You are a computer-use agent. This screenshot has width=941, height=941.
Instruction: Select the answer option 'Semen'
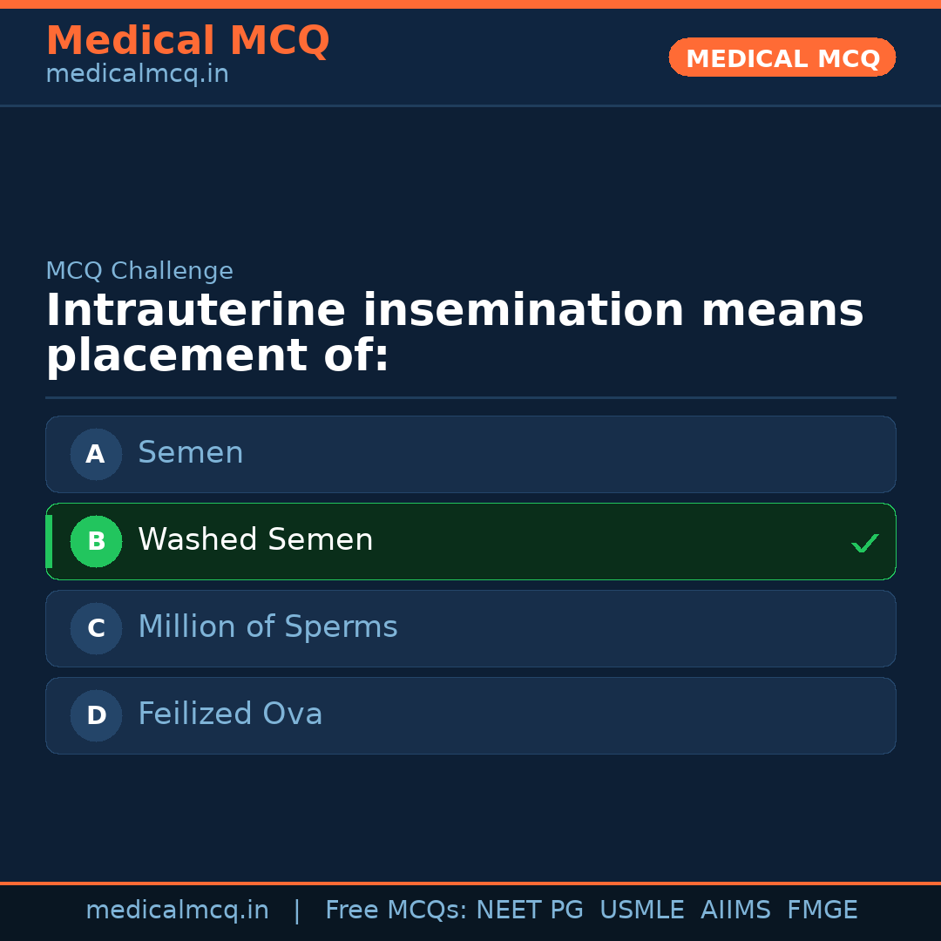(191, 453)
